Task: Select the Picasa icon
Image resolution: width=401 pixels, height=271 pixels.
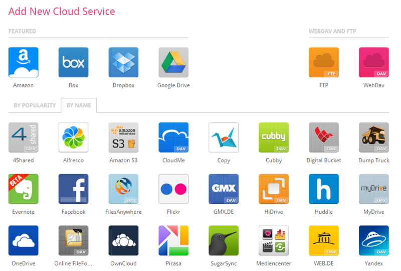Action: coord(173,240)
